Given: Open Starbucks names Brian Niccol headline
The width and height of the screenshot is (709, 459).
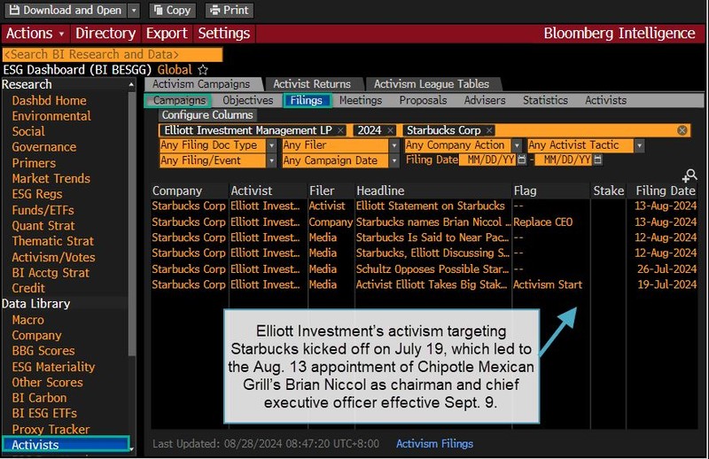Looking at the screenshot, I should pos(433,222).
